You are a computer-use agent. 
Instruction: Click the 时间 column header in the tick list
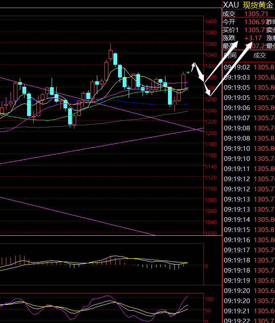230,55
